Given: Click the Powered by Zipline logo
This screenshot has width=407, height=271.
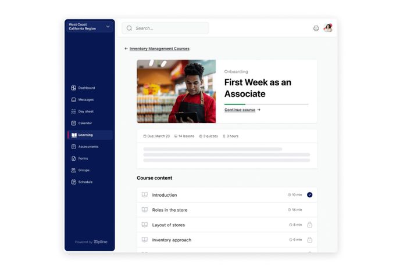Looking at the screenshot, I should [x=91, y=242].
